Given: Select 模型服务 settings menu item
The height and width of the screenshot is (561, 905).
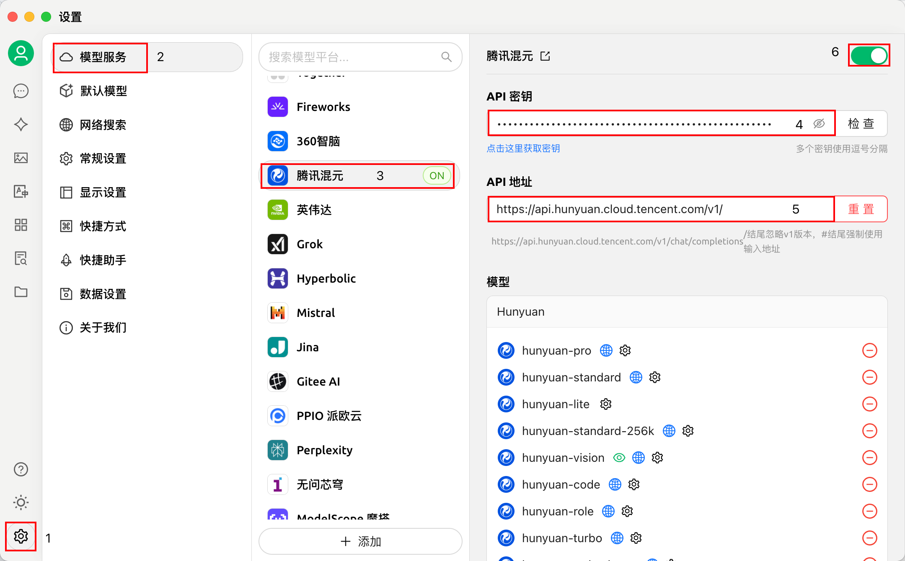Looking at the screenshot, I should tap(147, 57).
